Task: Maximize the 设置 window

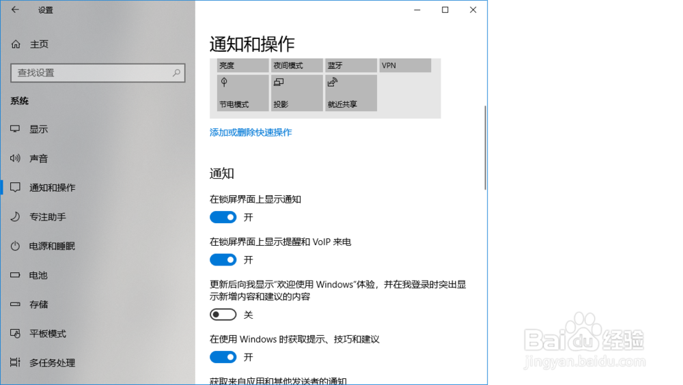Action: coord(445,10)
